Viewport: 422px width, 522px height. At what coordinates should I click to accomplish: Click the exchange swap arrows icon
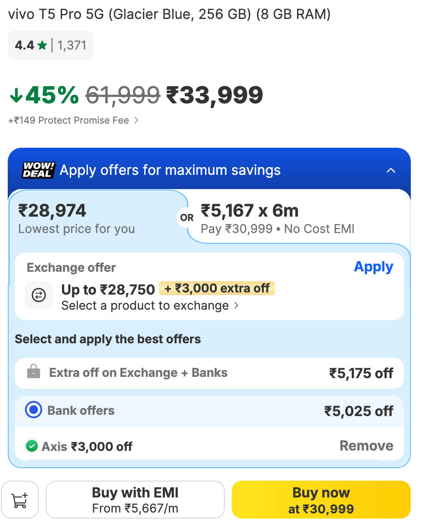click(39, 295)
